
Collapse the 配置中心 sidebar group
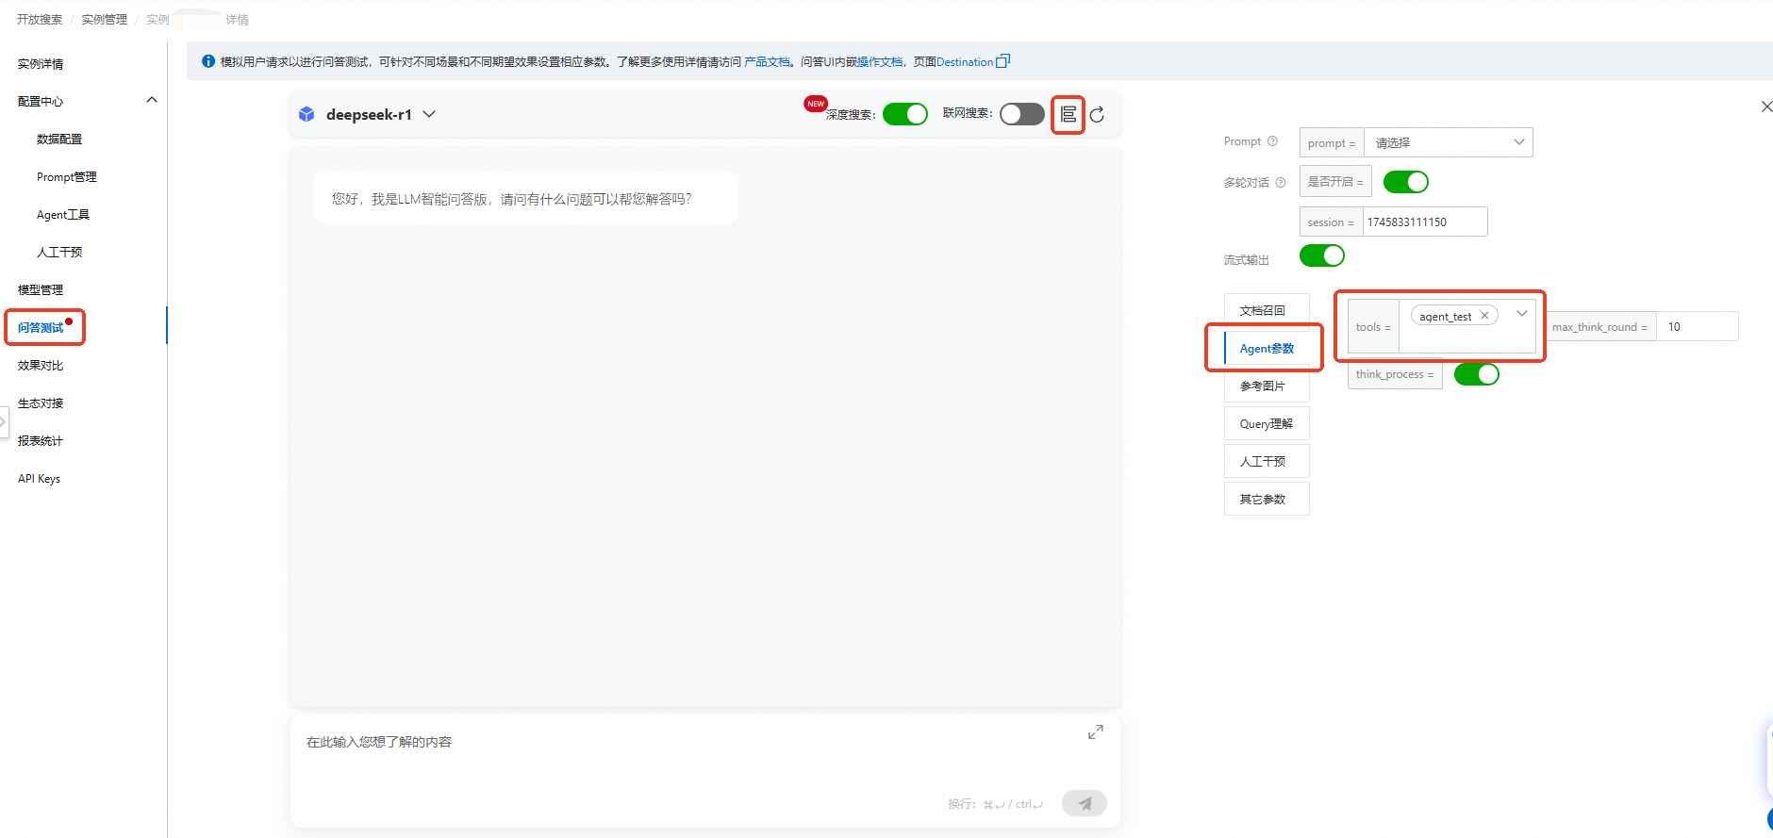(x=152, y=100)
